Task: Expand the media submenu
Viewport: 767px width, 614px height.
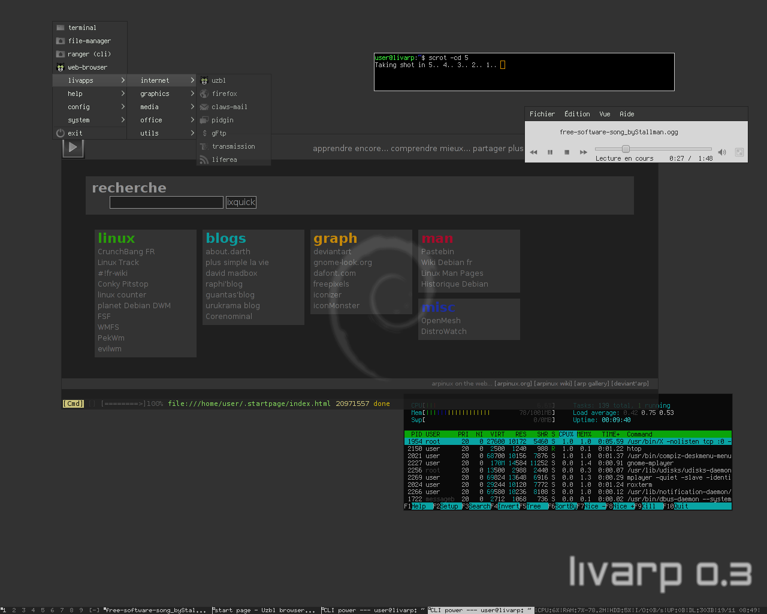Action: [162, 107]
